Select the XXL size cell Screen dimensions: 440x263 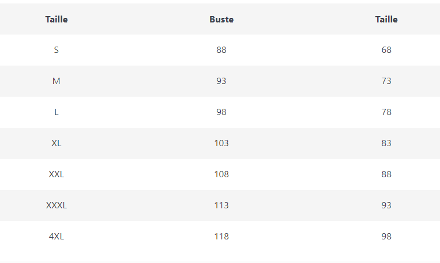tap(57, 174)
